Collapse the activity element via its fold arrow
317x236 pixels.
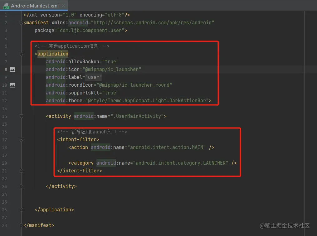(21, 116)
